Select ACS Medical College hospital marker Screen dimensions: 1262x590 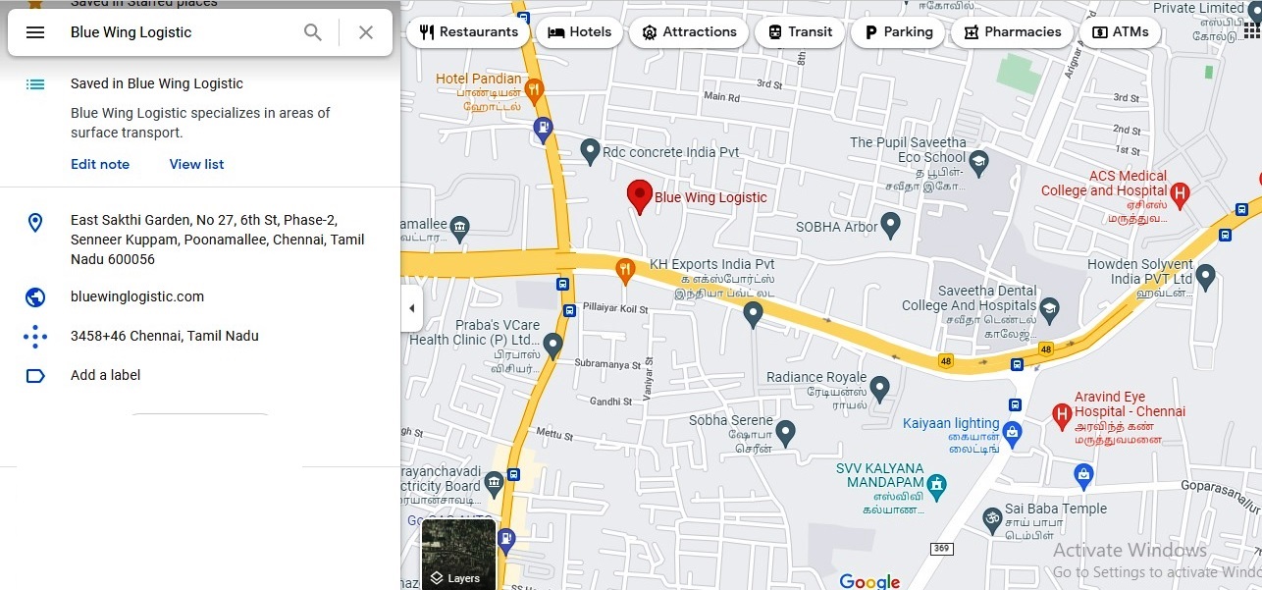tap(1181, 192)
